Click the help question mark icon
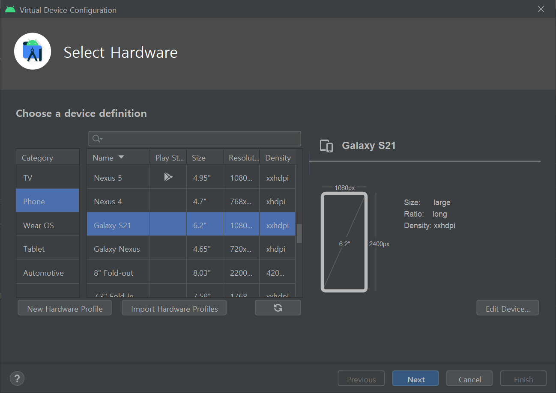 click(17, 378)
